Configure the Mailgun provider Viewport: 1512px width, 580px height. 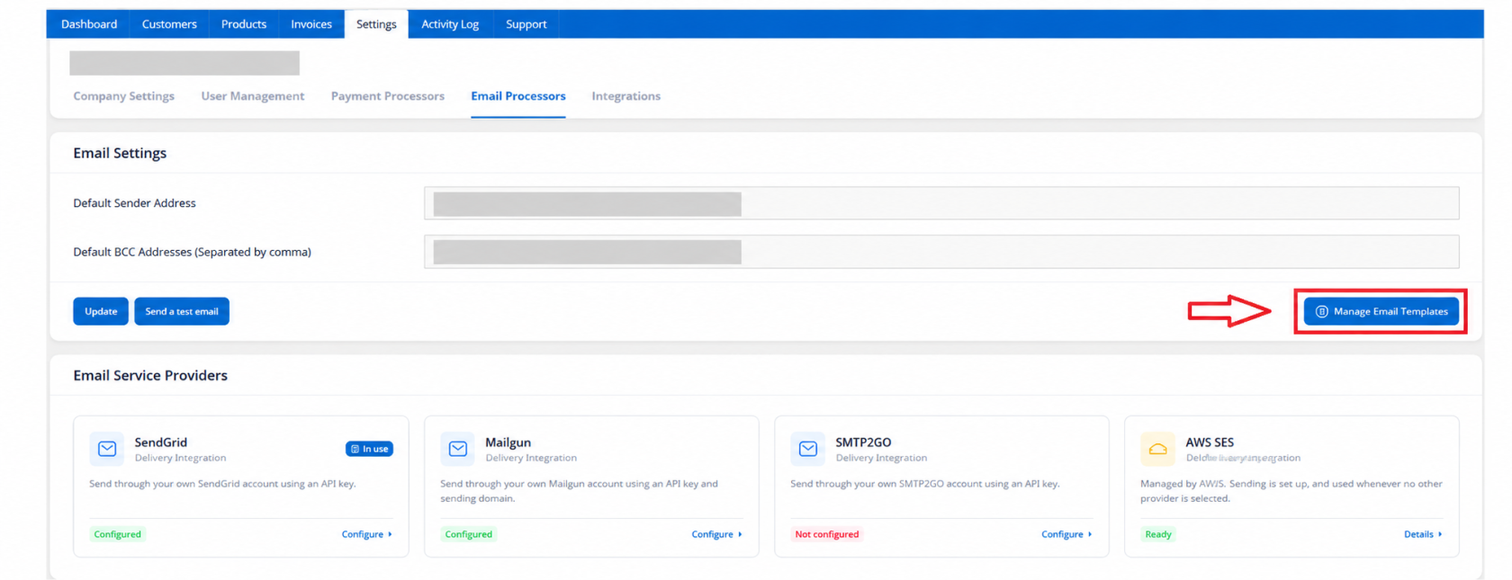pyautogui.click(x=717, y=534)
